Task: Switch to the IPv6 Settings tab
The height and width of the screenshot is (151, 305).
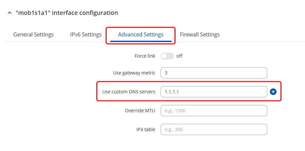Action: [x=86, y=34]
